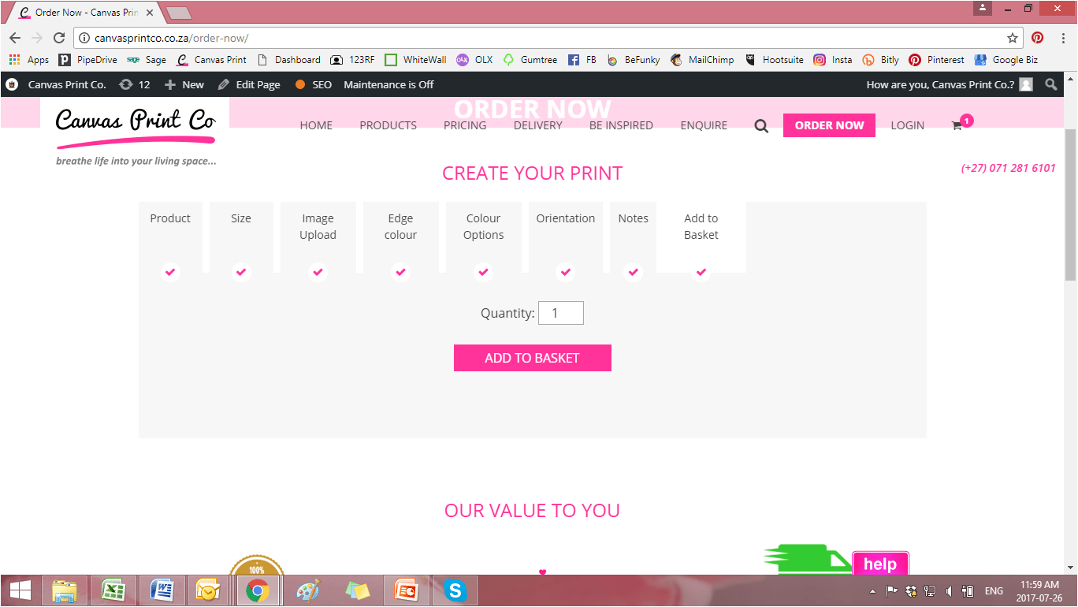Open the Chrome menu with three dots
Image resolution: width=1078 pixels, height=607 pixels.
(1061, 38)
